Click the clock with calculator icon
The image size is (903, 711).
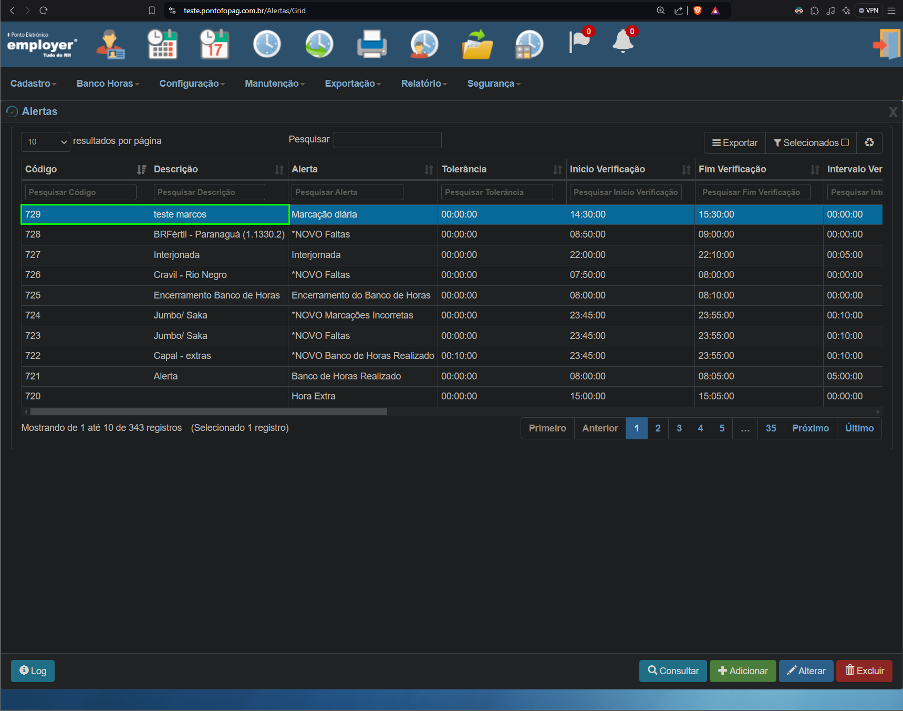click(x=529, y=44)
